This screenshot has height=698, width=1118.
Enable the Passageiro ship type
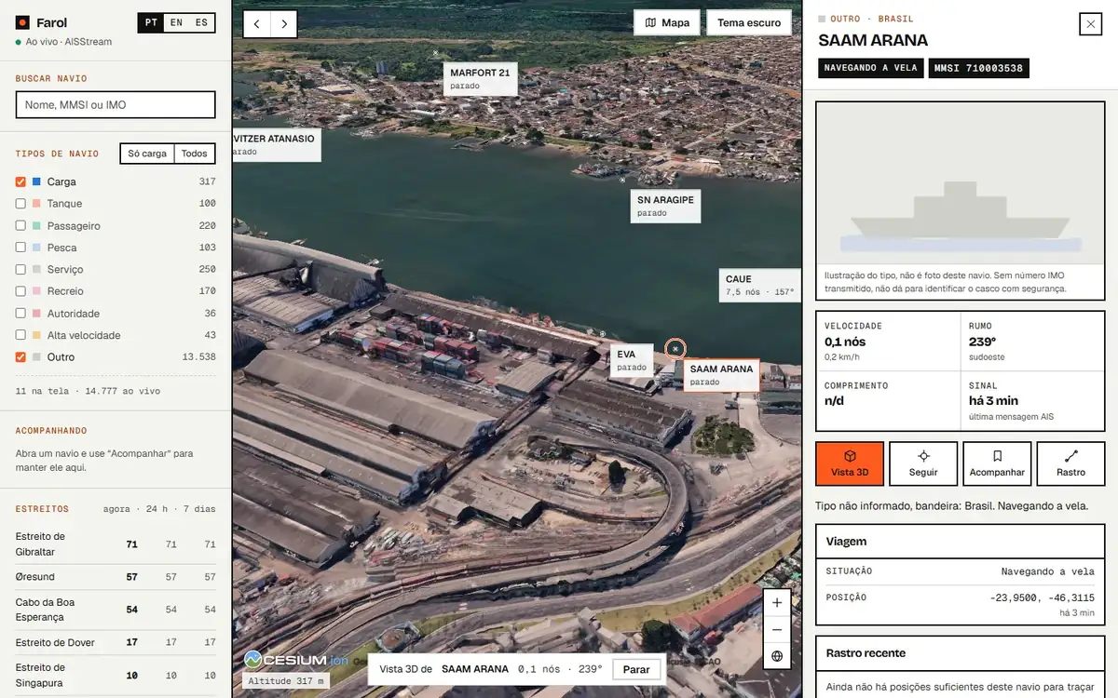coord(20,225)
